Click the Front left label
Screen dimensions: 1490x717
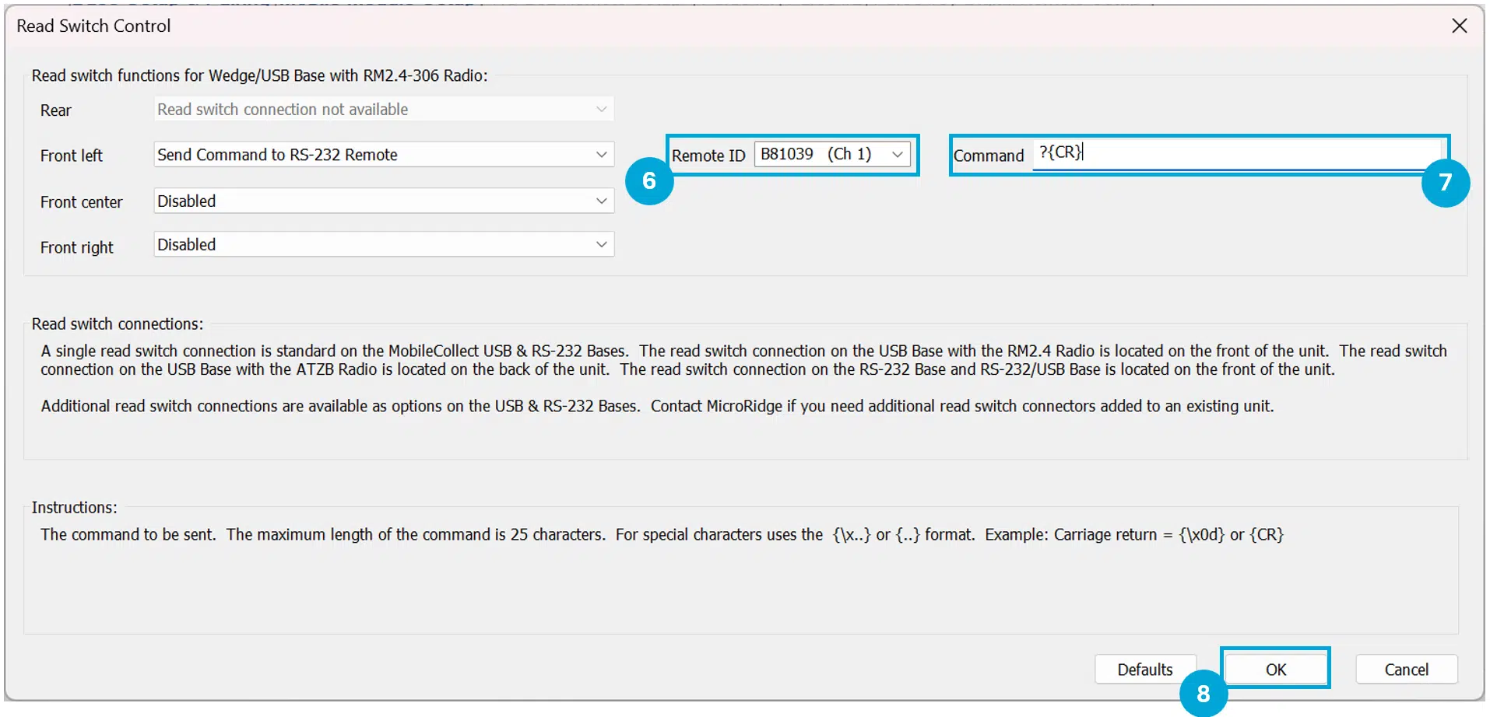point(72,156)
